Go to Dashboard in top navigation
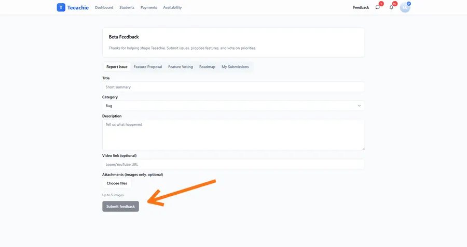Viewport: 467px width, 247px height. click(104, 8)
